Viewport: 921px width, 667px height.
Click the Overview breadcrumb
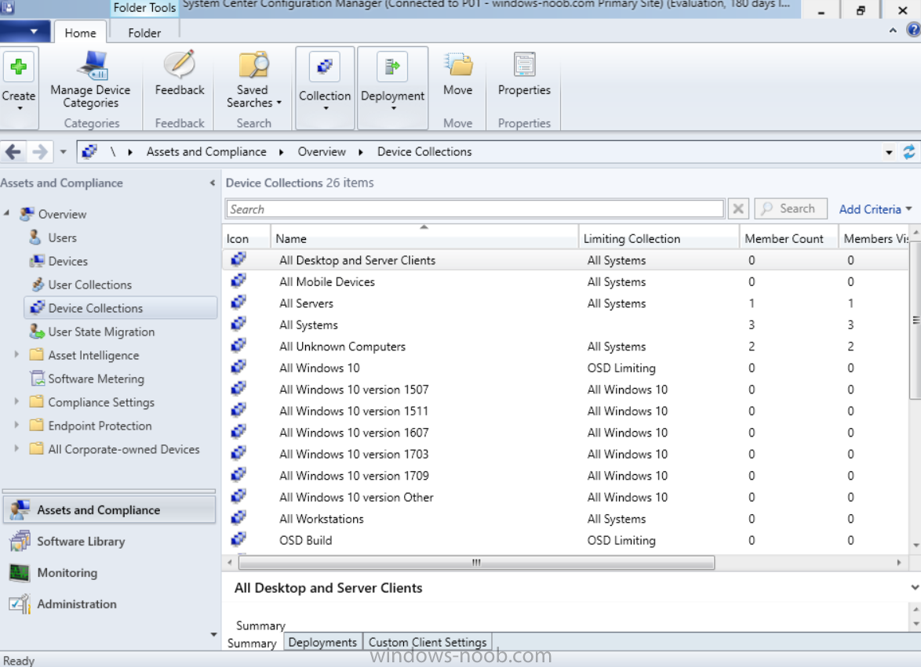coord(322,152)
